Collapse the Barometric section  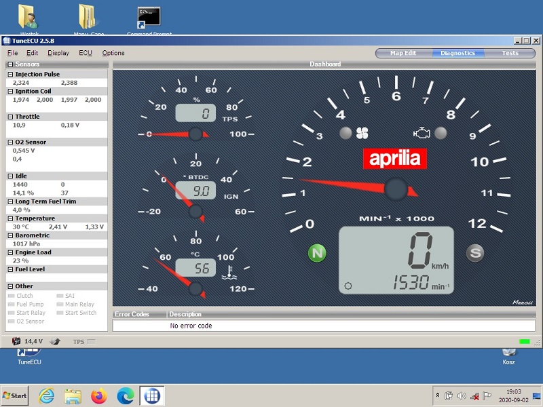point(10,235)
